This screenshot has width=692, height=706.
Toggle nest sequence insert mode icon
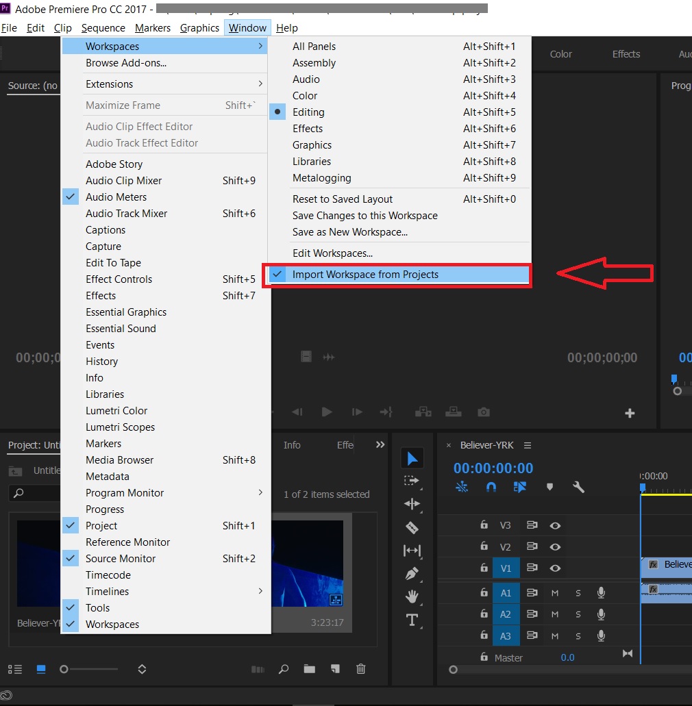tap(462, 487)
